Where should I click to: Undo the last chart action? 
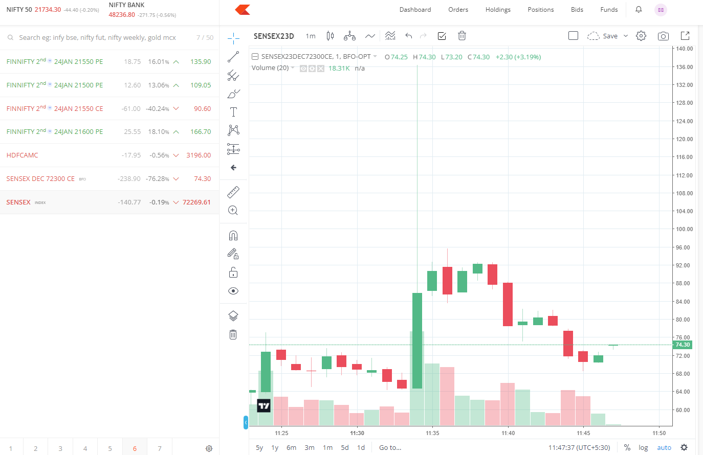[x=408, y=36]
